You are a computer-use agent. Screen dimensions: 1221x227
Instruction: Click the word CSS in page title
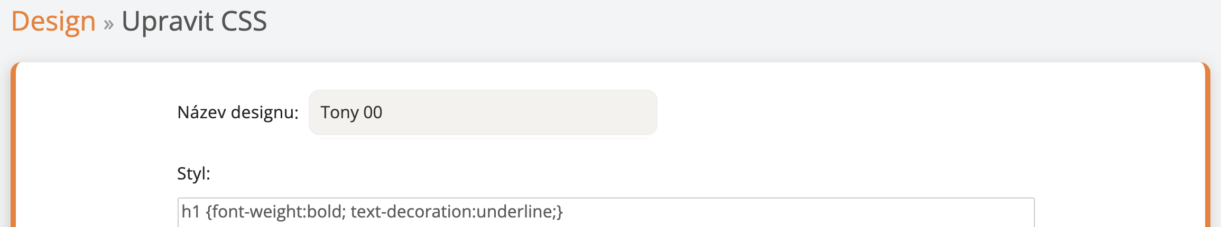[244, 22]
